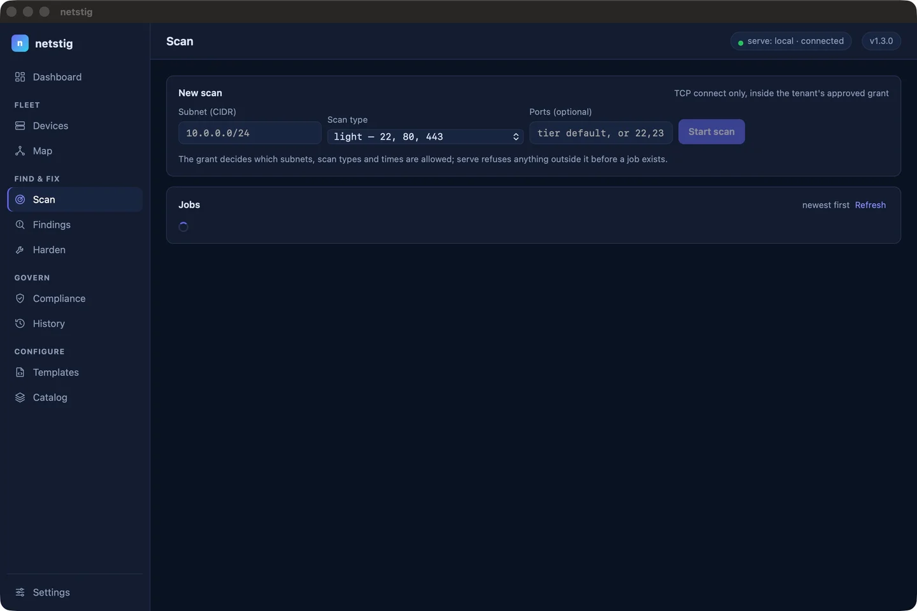Navigate to Harden

point(75,250)
